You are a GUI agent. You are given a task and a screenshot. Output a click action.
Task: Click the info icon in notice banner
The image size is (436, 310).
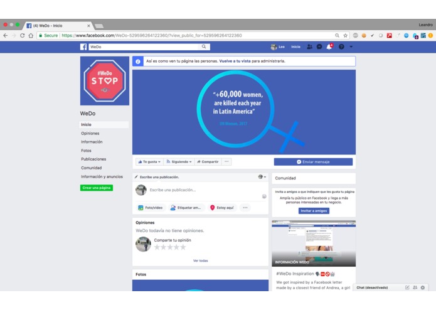pos(138,61)
